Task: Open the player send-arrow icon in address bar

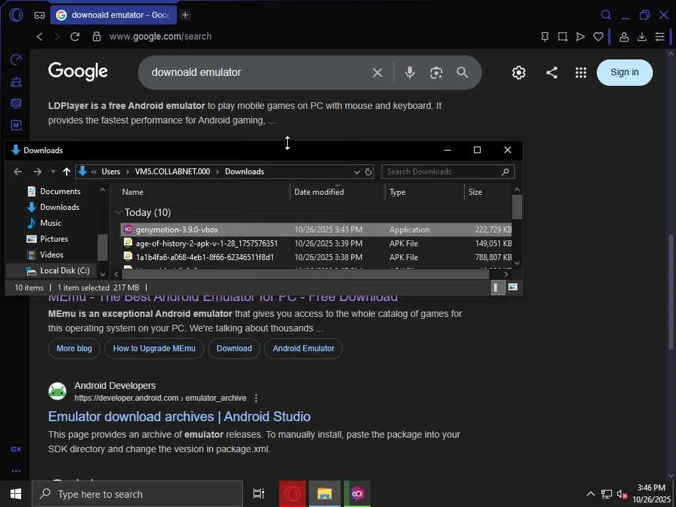Action: tap(580, 37)
